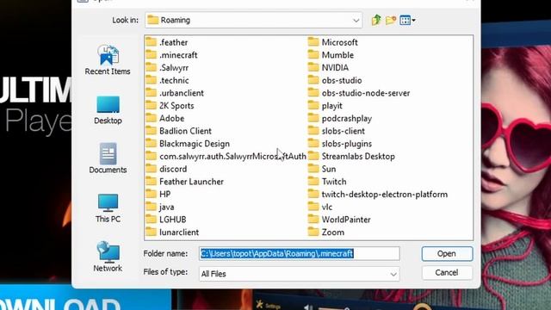Select the twitch-desktop-electron-platform folder

pyautogui.click(x=378, y=195)
